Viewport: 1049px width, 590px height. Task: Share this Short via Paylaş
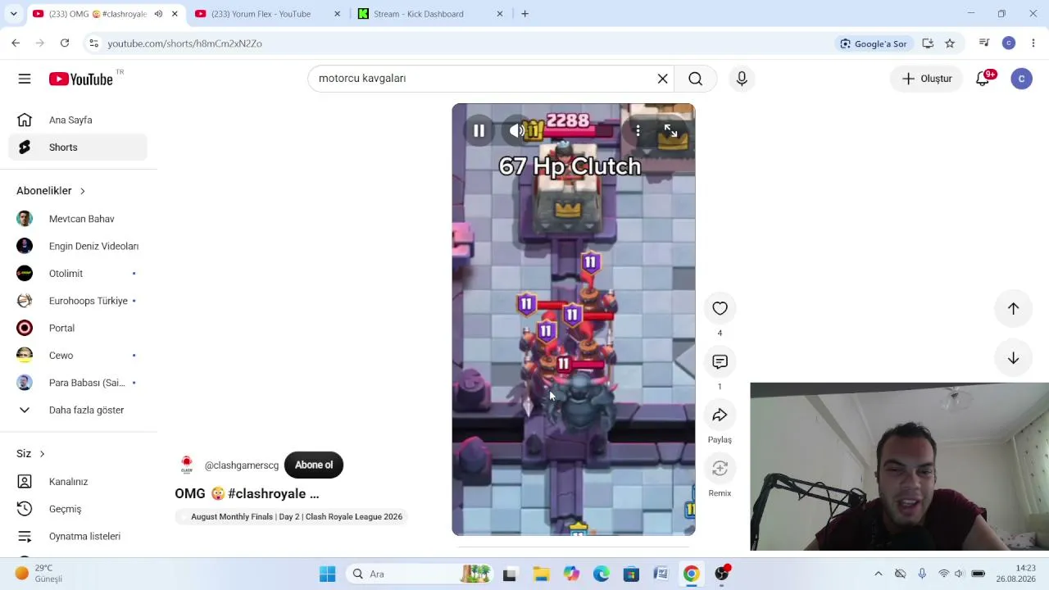pos(720,415)
